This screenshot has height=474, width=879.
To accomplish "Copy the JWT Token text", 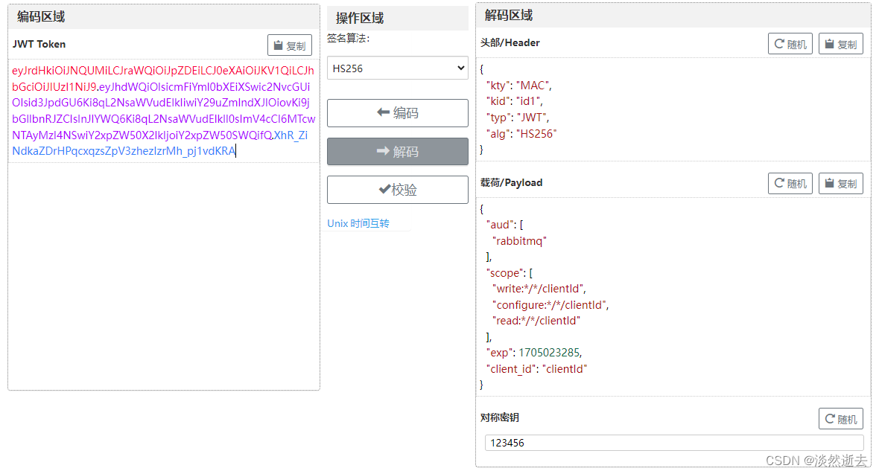I will click(290, 45).
